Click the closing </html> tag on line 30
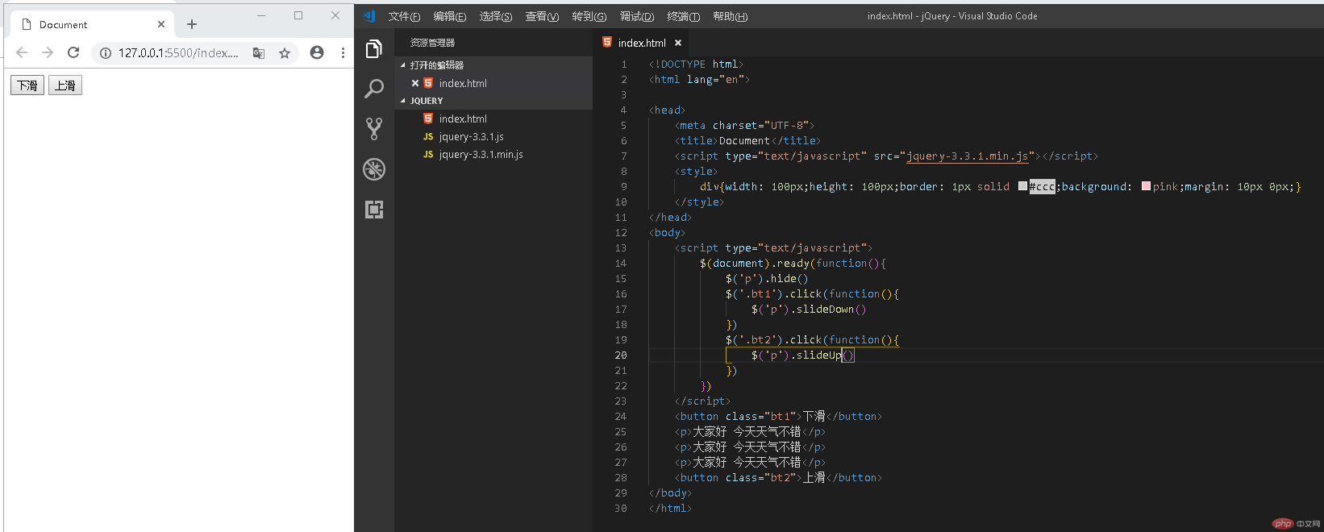This screenshot has width=1324, height=532. click(670, 509)
